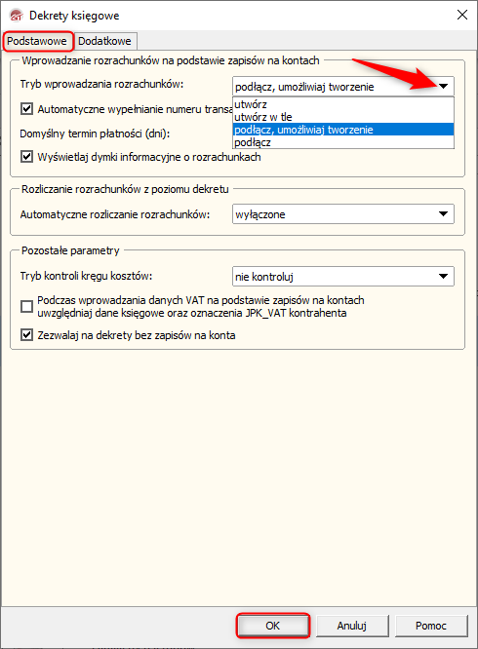Open Tryb kontroli kręgu kosztów dropdown
Viewport: 478px width, 649px height.
click(x=343, y=277)
